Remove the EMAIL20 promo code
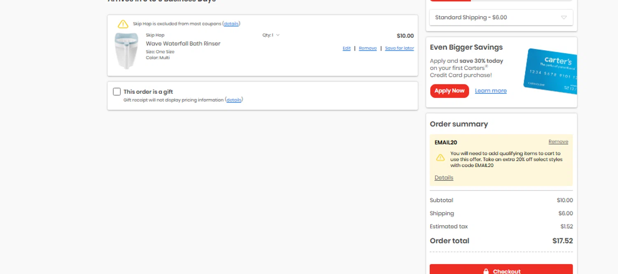This screenshot has height=274, width=618. point(558,142)
